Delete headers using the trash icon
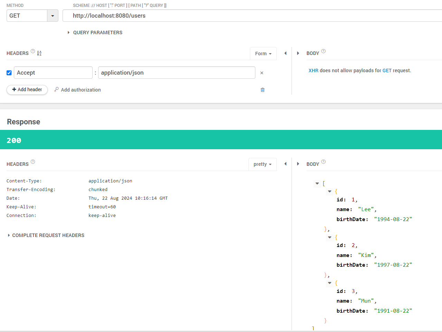 (262, 89)
